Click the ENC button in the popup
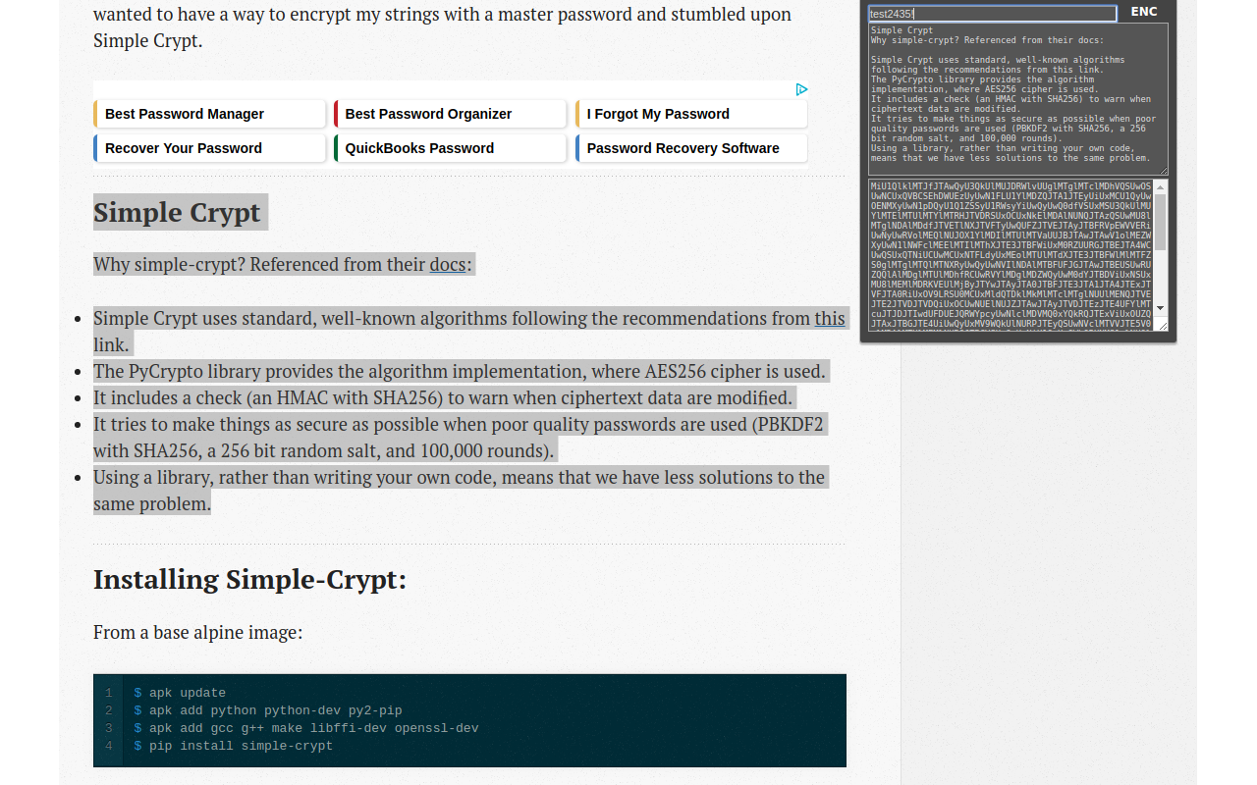The height and width of the screenshot is (785, 1257). (1144, 12)
